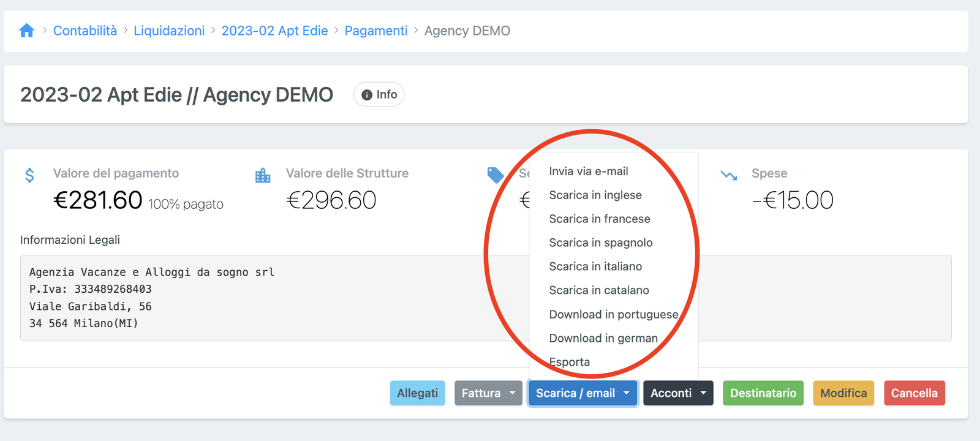Click Esporta in the dropdown menu

(570, 362)
